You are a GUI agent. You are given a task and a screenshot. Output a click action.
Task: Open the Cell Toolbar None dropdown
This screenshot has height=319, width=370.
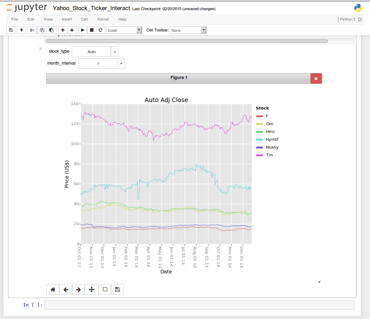pos(188,30)
